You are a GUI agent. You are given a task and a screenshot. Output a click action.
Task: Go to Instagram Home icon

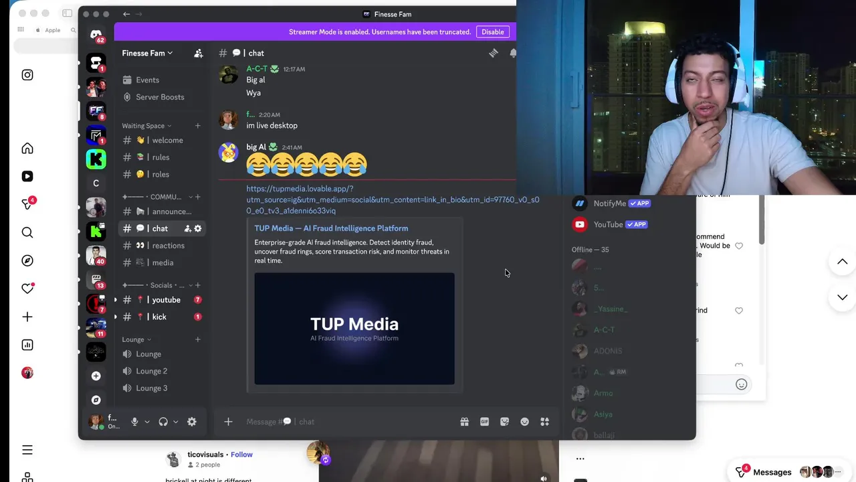[27, 149]
